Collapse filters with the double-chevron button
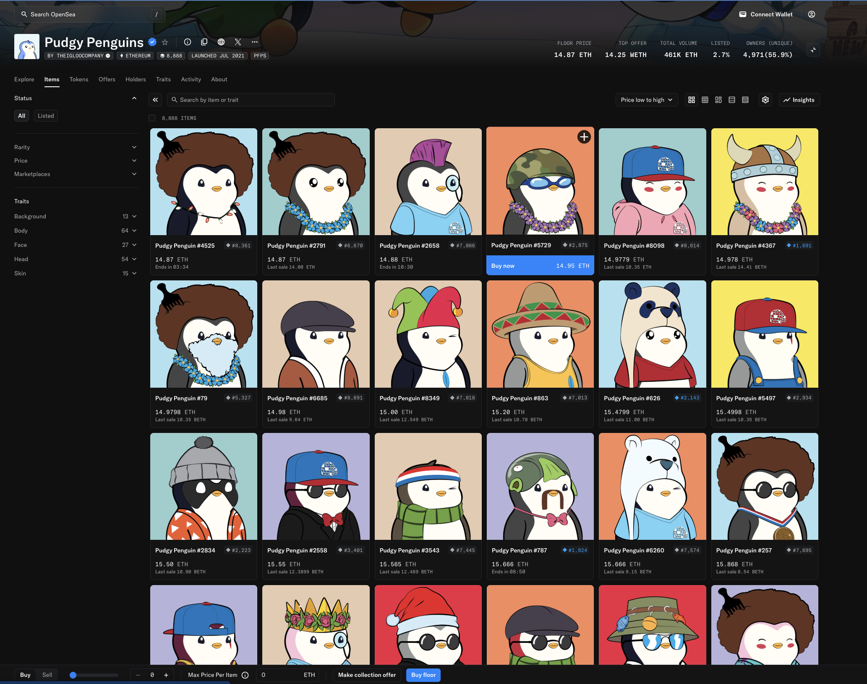The height and width of the screenshot is (684, 867). click(155, 100)
